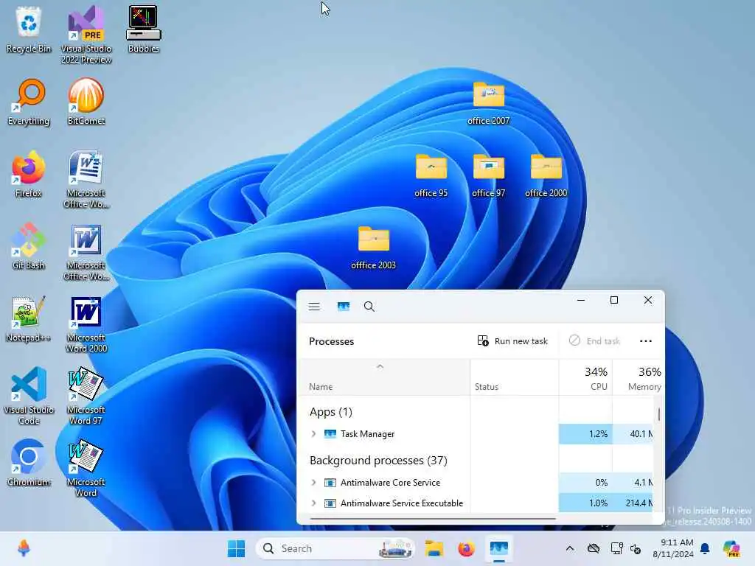Click the Processes page heading

click(331, 341)
